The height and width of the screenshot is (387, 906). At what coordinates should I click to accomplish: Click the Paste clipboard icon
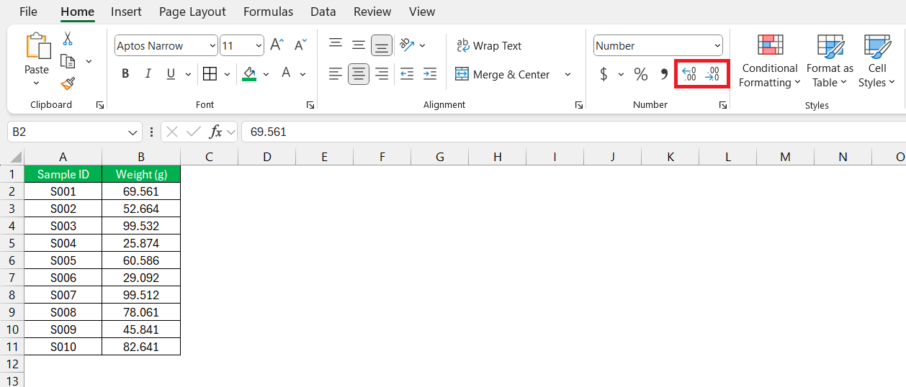click(37, 45)
